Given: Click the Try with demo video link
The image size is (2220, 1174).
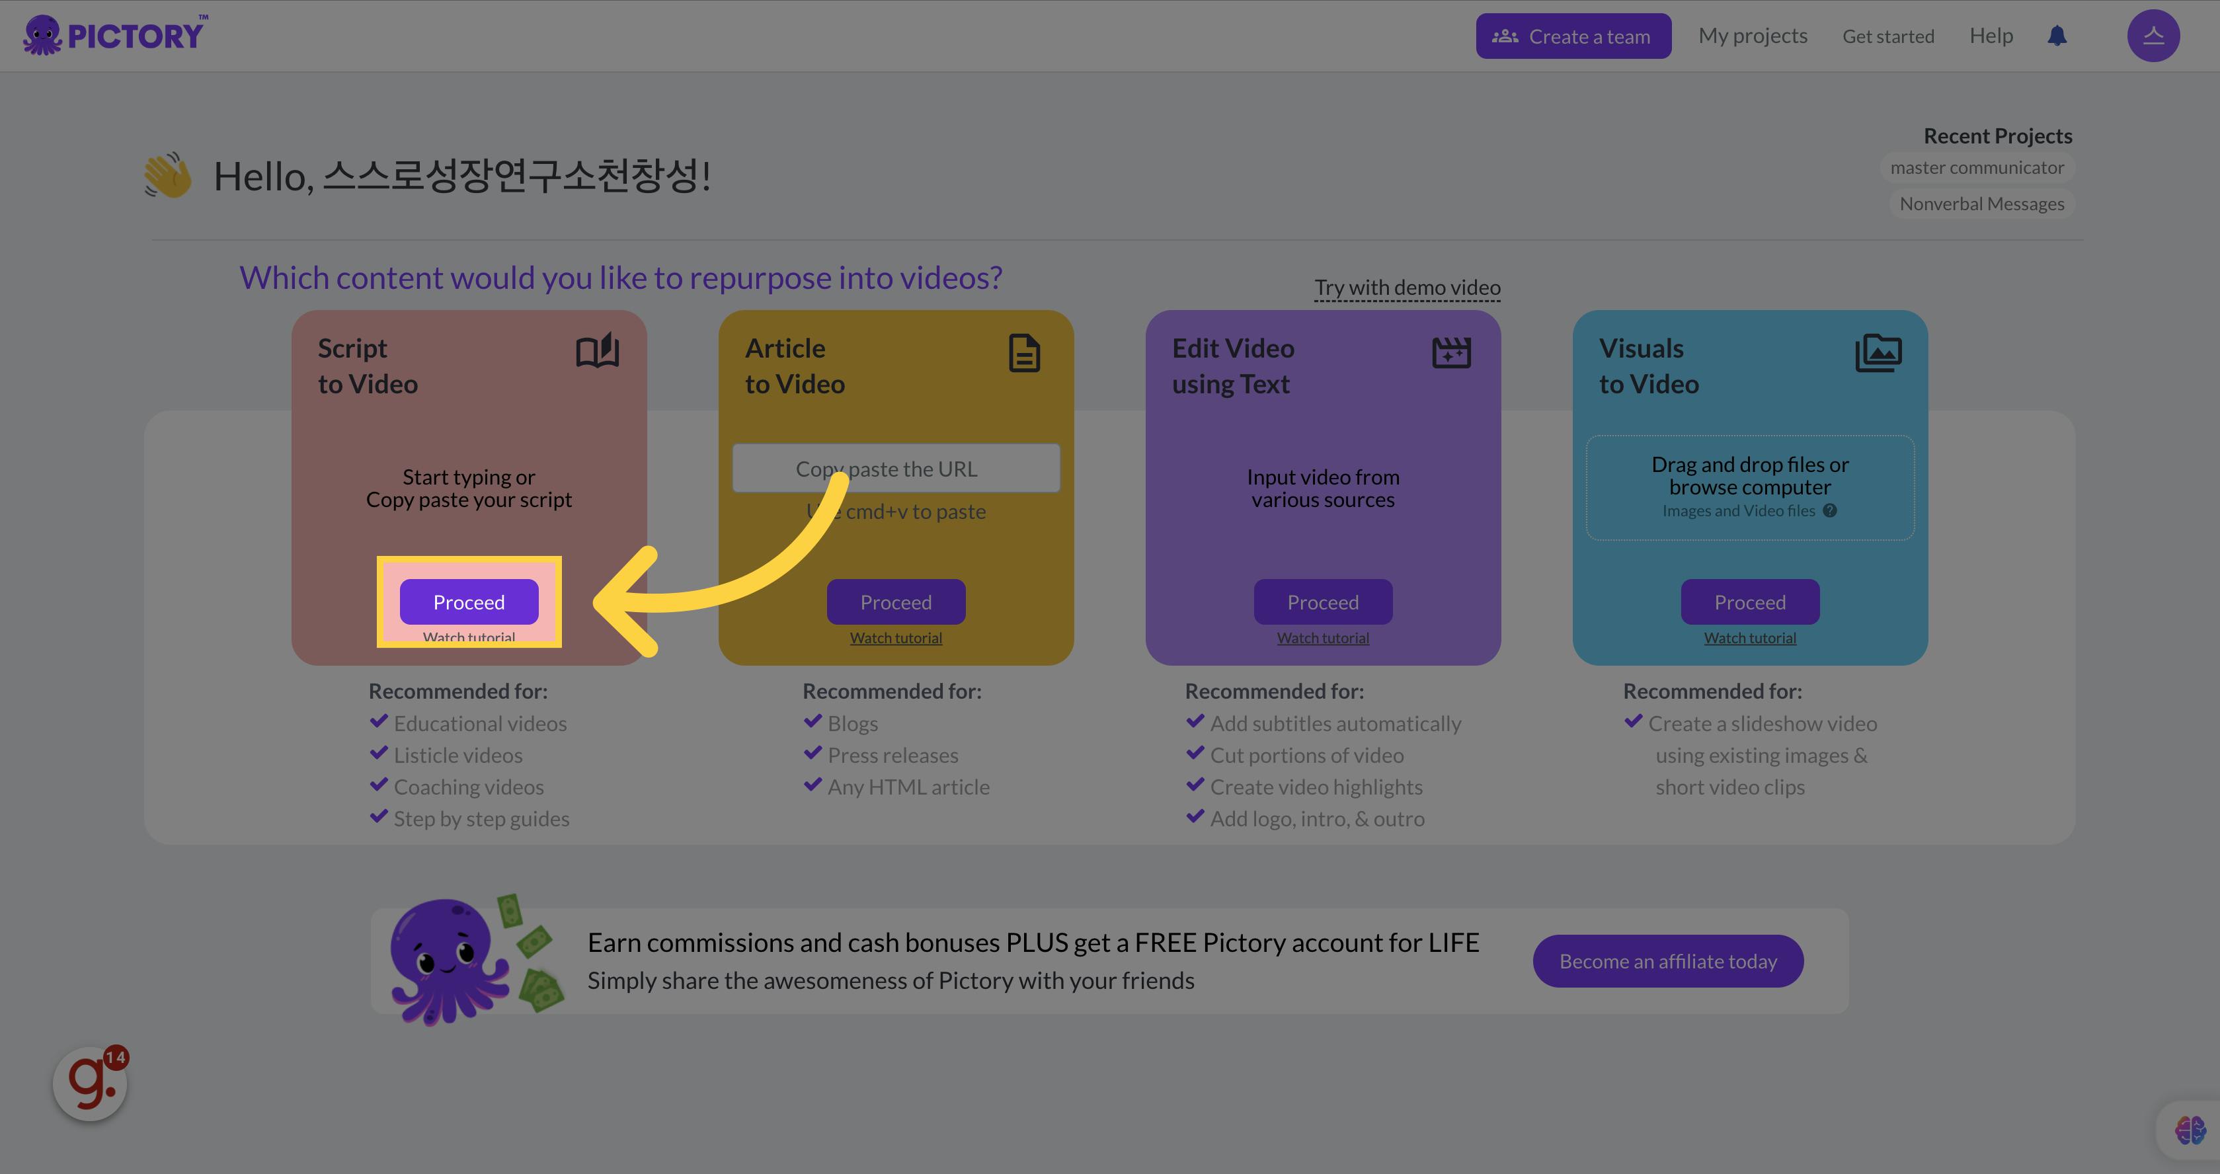Looking at the screenshot, I should 1407,287.
